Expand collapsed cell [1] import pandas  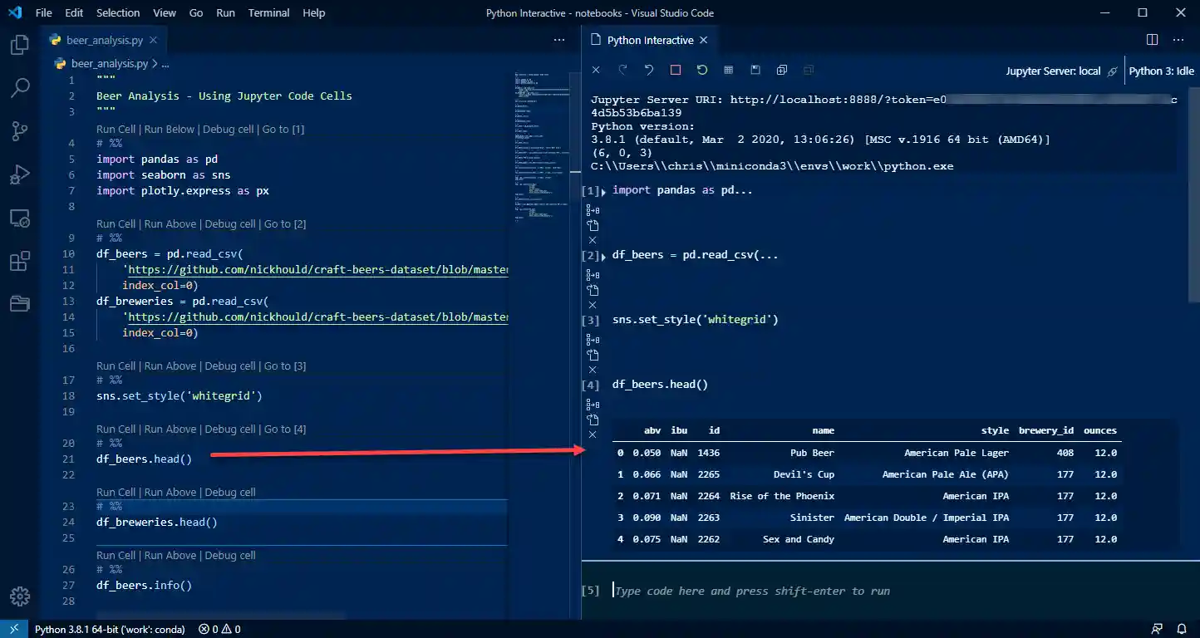(603, 192)
